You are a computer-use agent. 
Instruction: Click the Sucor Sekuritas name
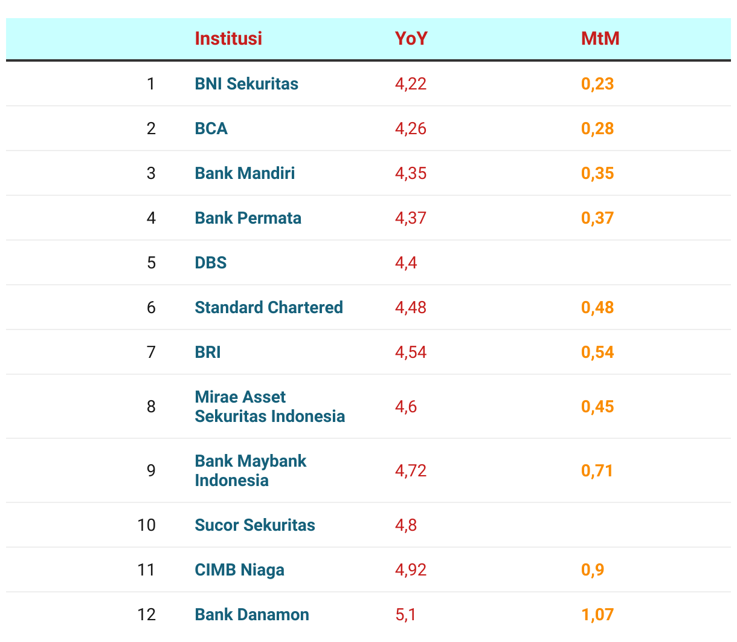[x=255, y=525]
